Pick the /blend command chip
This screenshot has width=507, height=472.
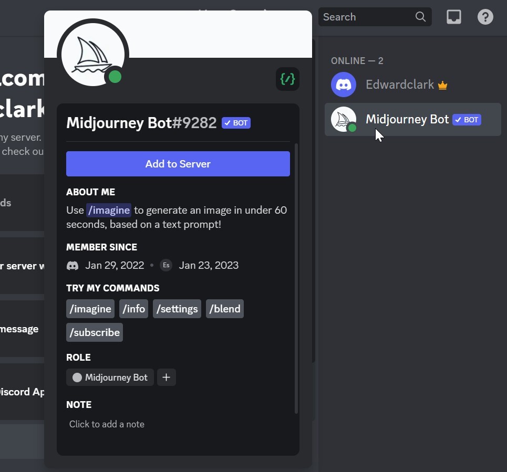[x=224, y=309]
